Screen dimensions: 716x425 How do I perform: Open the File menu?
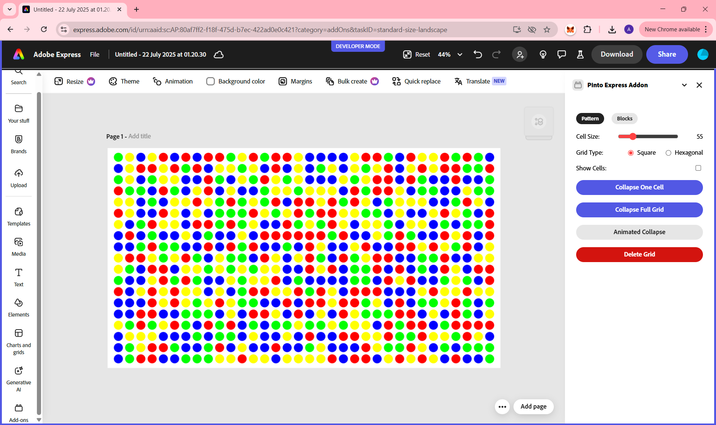click(94, 54)
